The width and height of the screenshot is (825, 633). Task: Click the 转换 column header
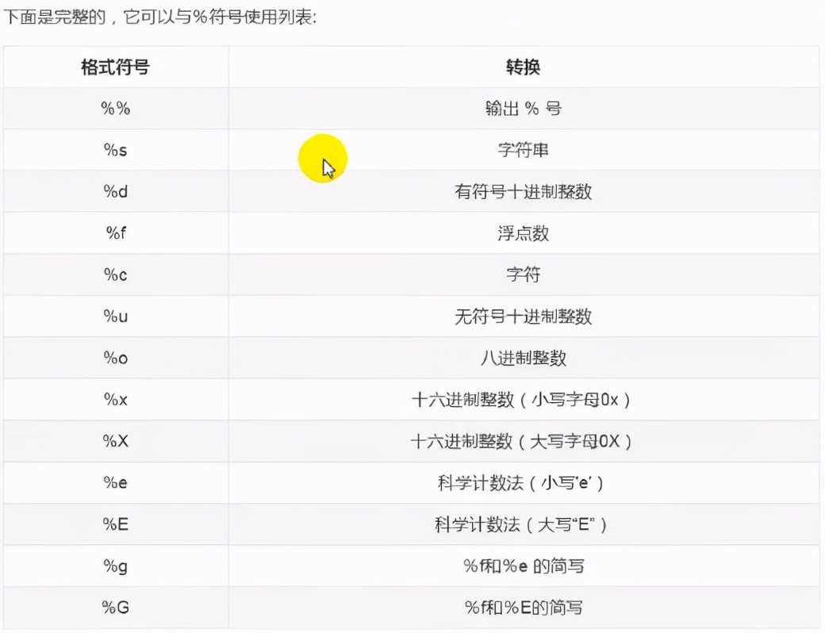point(523,67)
